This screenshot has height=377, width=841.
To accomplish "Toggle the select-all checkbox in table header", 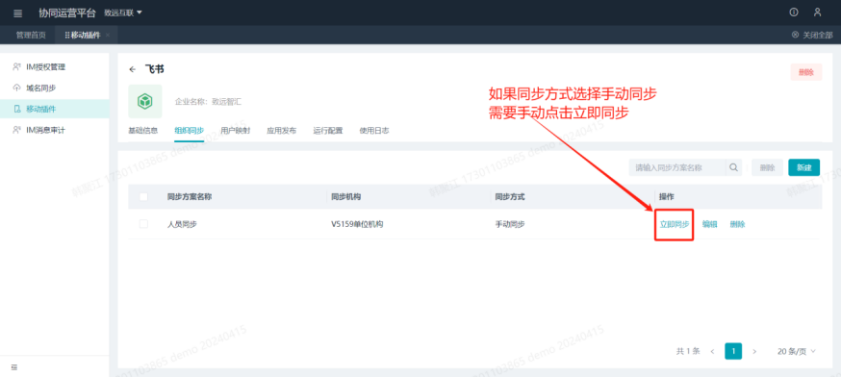I will pyautogui.click(x=143, y=197).
